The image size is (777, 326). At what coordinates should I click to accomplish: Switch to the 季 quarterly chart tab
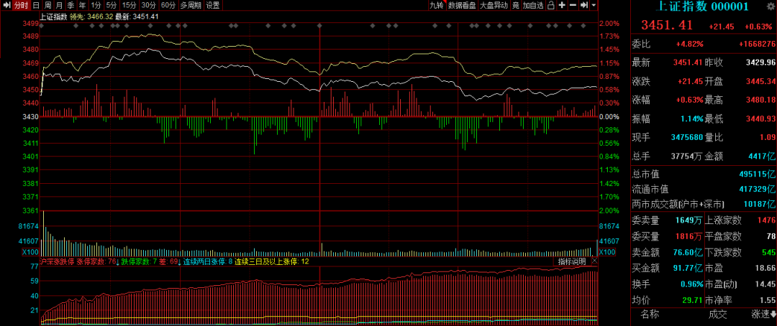tap(71, 6)
